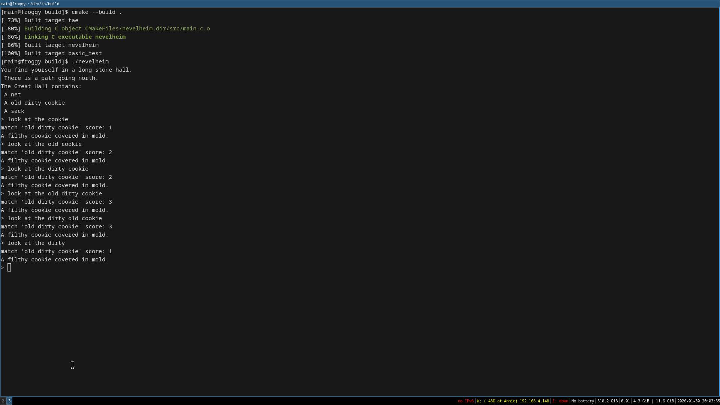Viewport: 720px width, 405px height.
Task: Click the 'No battery' status block
Action: coord(582,401)
